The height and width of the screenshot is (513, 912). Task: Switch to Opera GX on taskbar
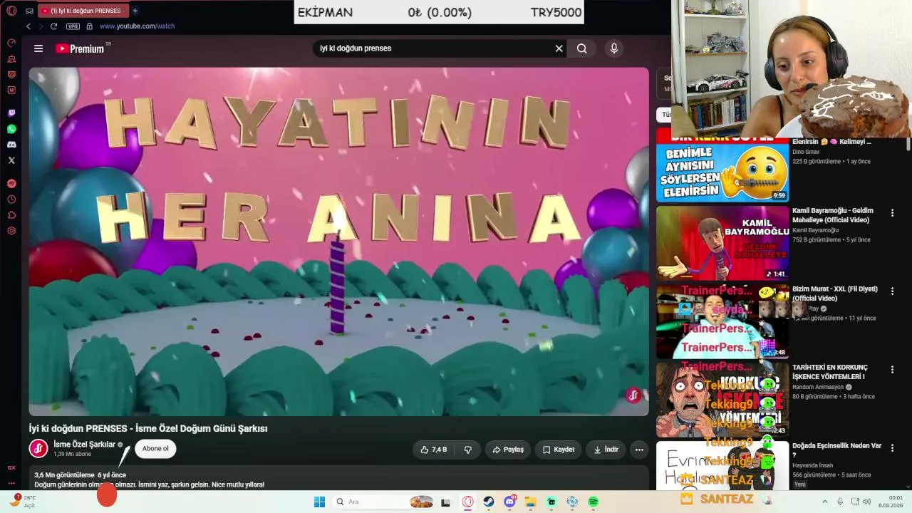468,502
